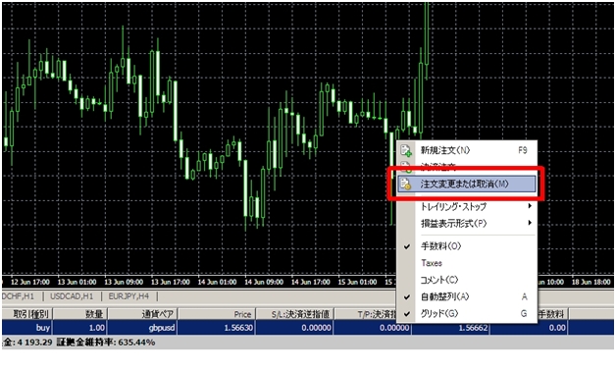Open the DCHF,H1 chart tab
This screenshot has width=616, height=372.
tap(18, 296)
